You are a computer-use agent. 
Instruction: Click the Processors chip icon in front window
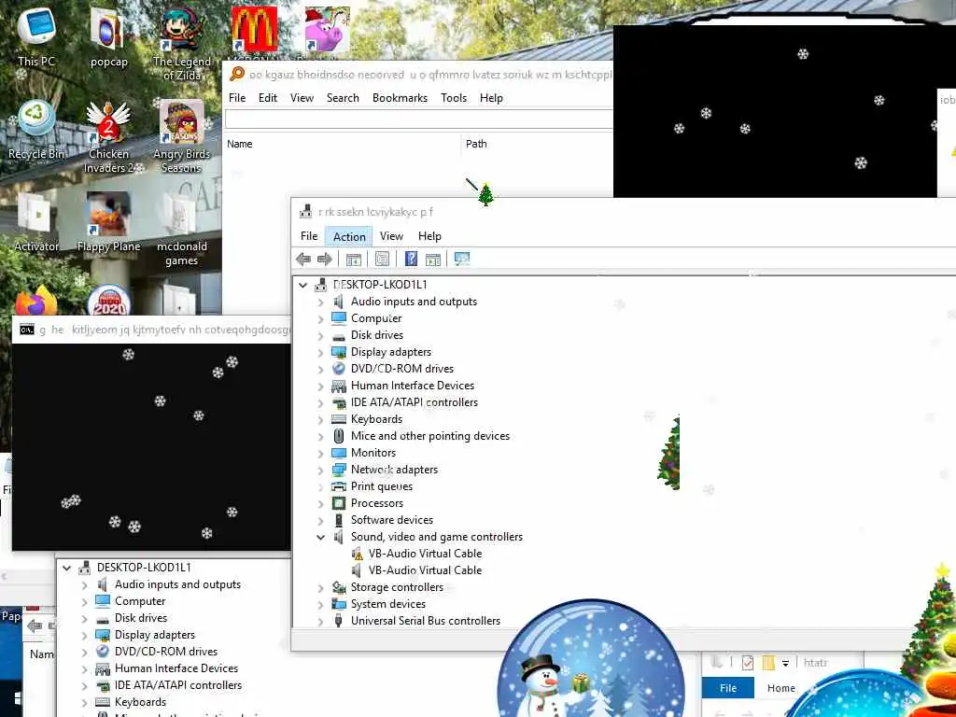(x=339, y=503)
